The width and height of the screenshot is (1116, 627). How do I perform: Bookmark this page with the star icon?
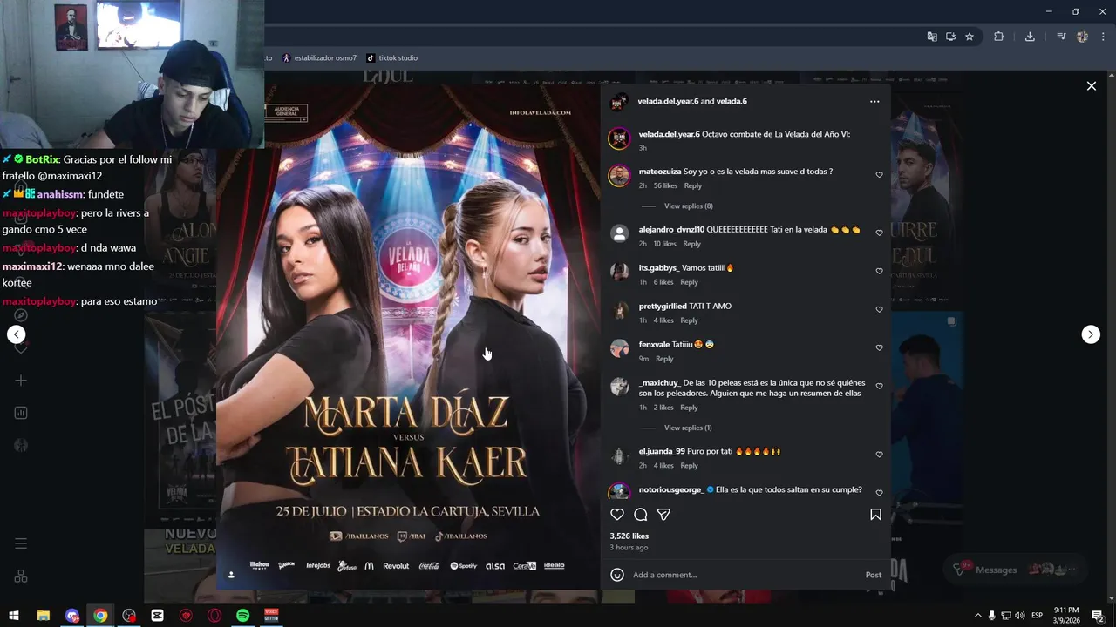point(969,37)
